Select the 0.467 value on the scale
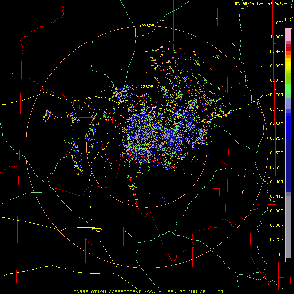This screenshot has width=294, height=294. 277,182
